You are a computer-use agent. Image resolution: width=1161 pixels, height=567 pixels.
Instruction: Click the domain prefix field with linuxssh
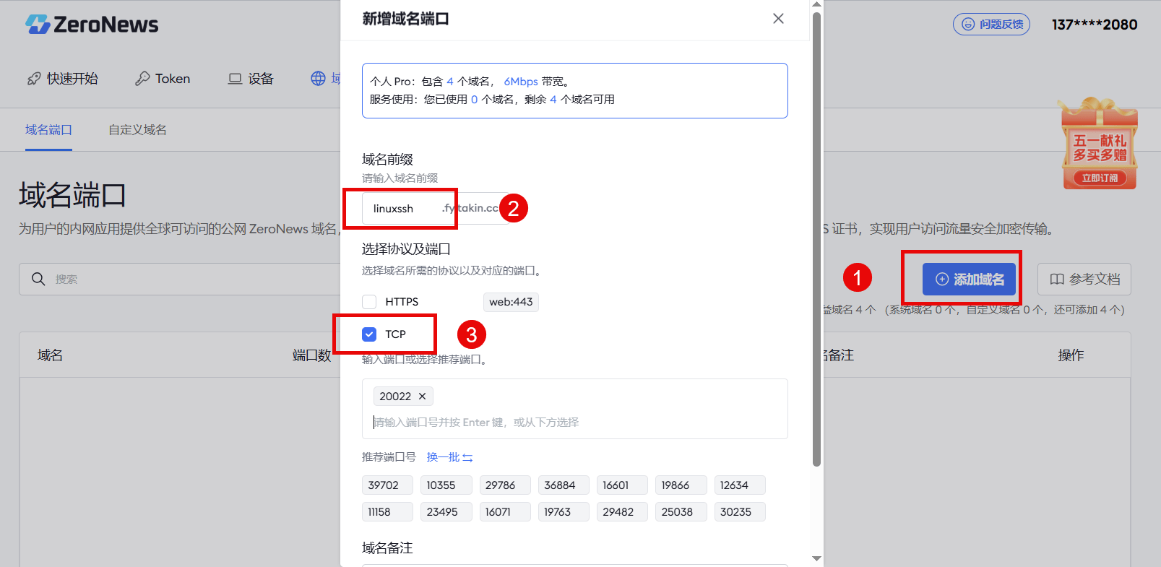click(x=400, y=209)
